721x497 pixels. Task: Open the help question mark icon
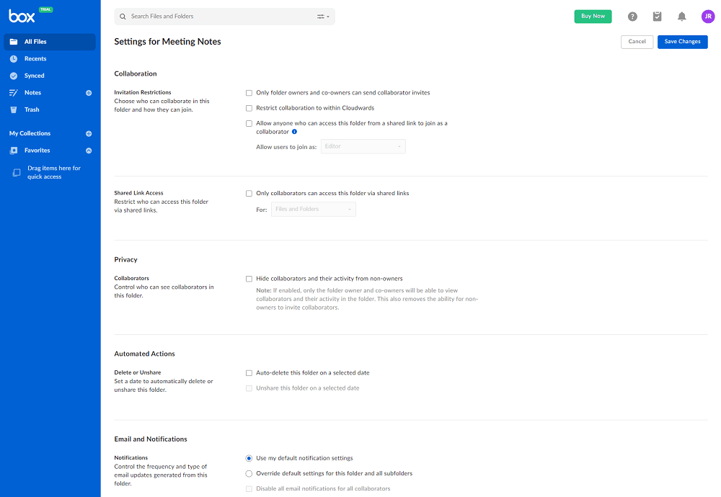point(633,17)
